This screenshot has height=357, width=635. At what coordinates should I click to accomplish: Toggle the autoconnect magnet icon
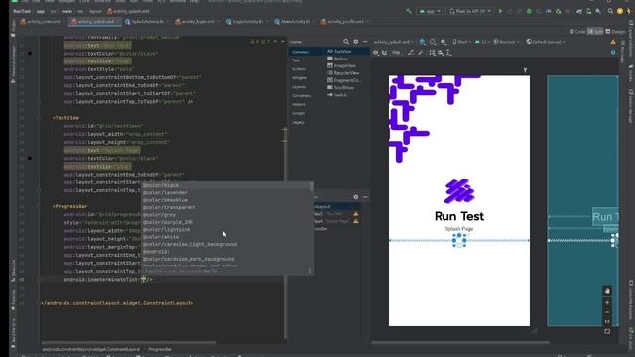coord(384,53)
